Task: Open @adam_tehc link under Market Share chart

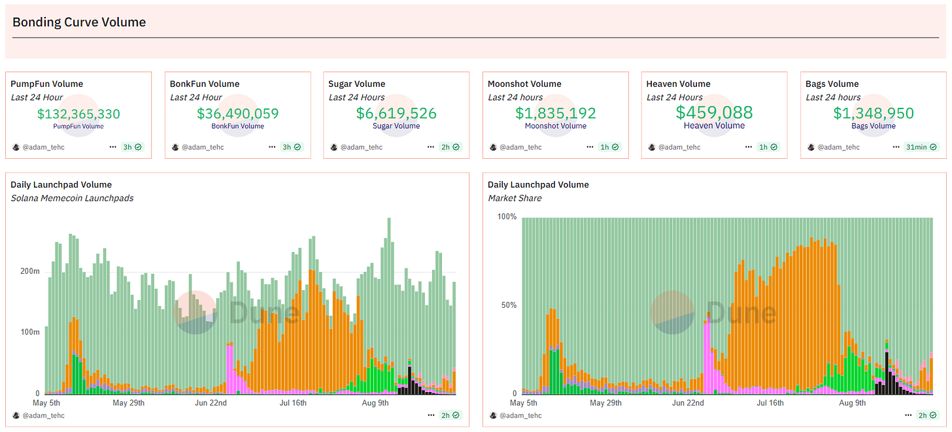Action: point(520,415)
